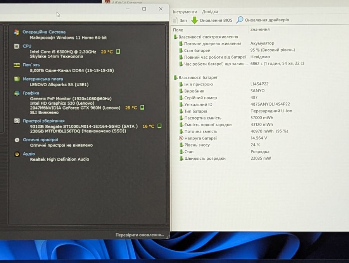
Task: Click the motherboard icon
Action: (x=17, y=79)
